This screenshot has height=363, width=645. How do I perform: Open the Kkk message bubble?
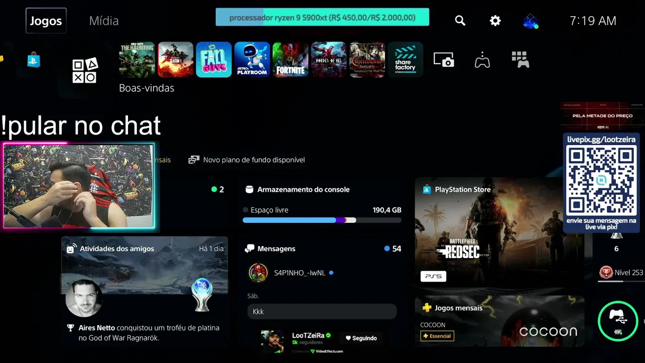(322, 312)
